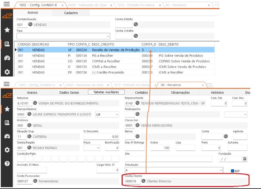Click the % Desconto input field

pos(101,137)
